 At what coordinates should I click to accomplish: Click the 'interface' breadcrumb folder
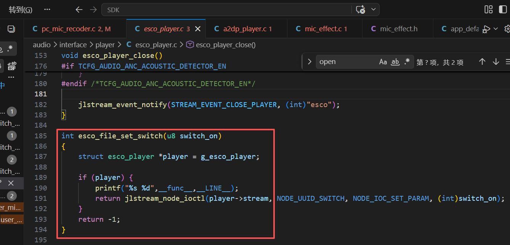click(73, 45)
